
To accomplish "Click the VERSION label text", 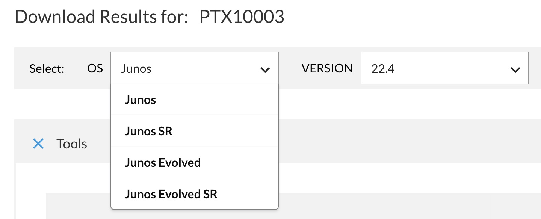I will pos(327,68).
